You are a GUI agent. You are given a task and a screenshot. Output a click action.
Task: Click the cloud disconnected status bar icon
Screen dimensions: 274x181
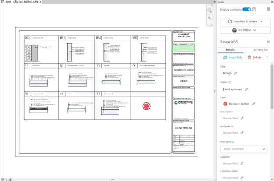10,179
